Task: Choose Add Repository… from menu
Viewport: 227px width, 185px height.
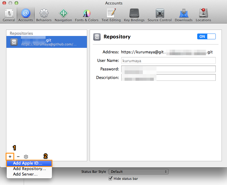Action: tap(29, 169)
